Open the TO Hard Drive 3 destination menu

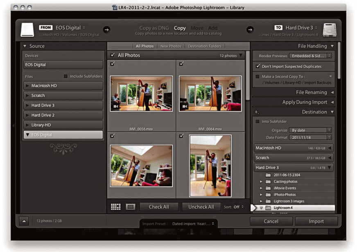[x=301, y=28]
